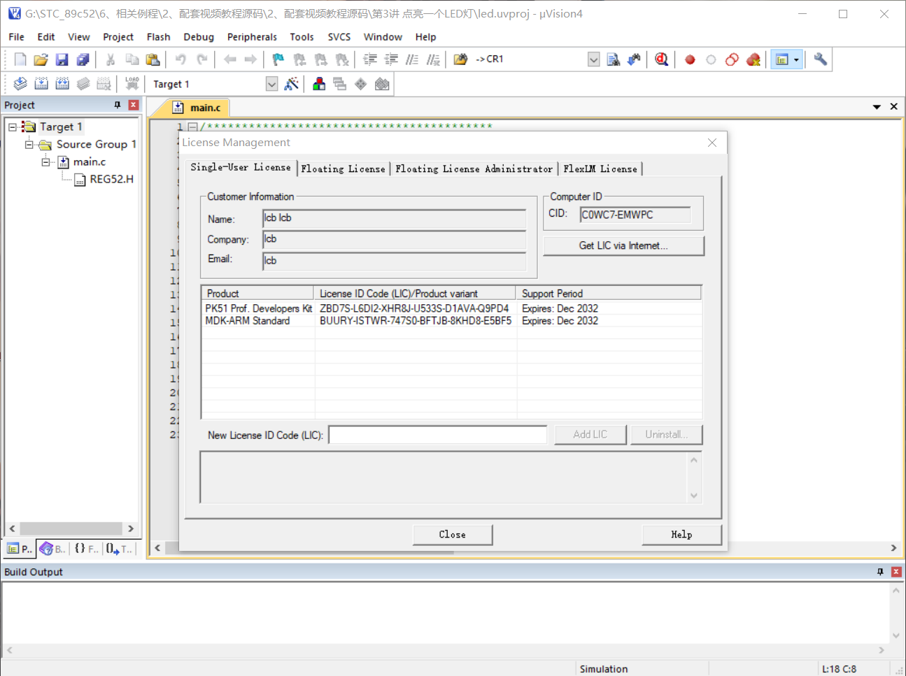Screen dimensions: 906x676
Task: Open the editor tab list dropdown arrow
Action: click(x=877, y=107)
